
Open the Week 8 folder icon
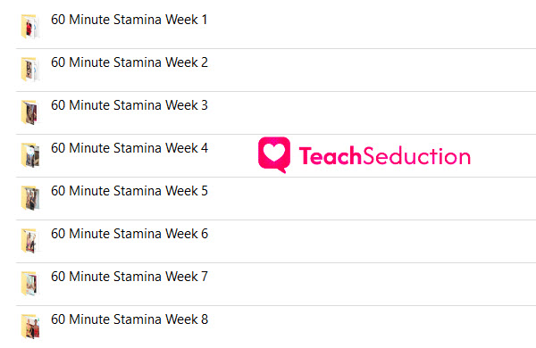(x=30, y=327)
